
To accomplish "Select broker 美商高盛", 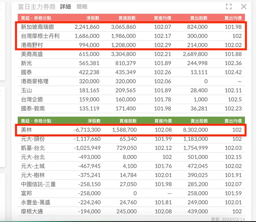I will [32, 54].
